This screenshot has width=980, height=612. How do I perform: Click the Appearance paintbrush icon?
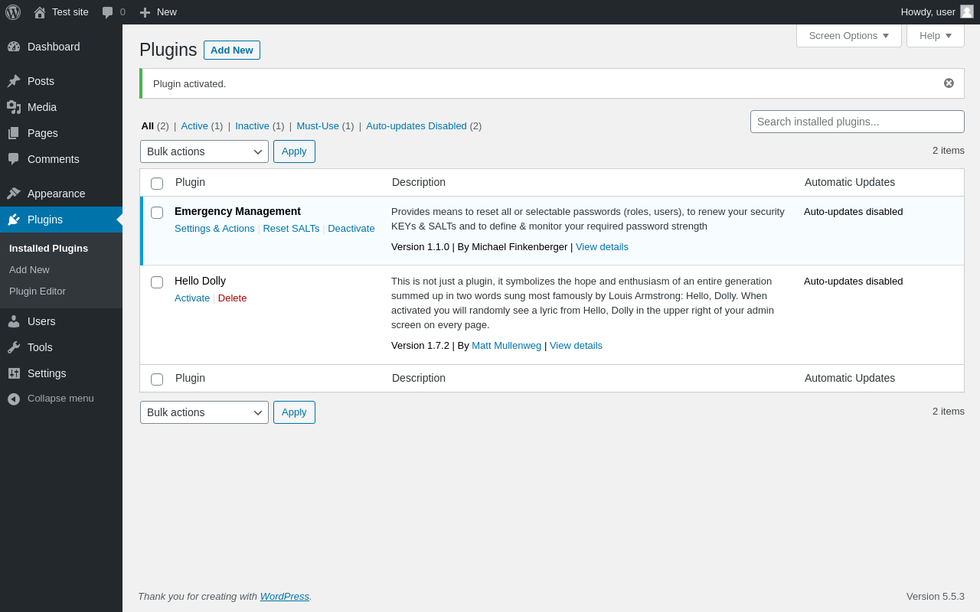point(14,194)
